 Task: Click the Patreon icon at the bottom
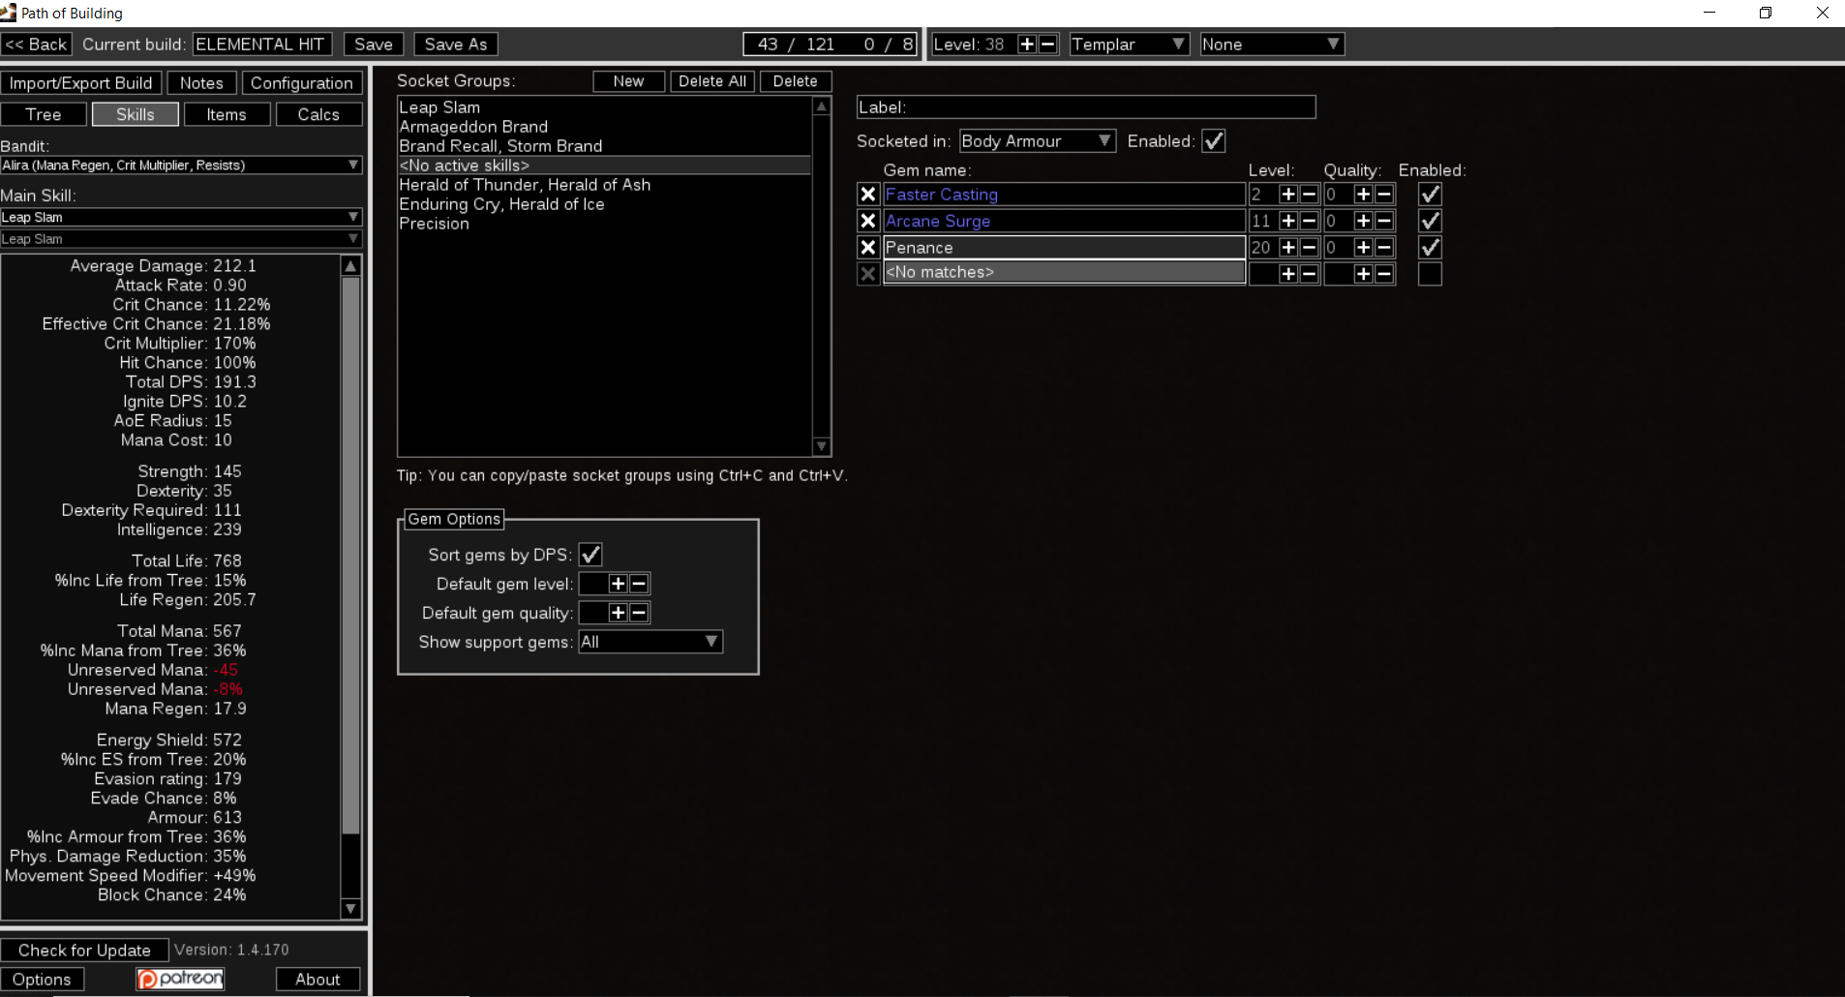[179, 979]
